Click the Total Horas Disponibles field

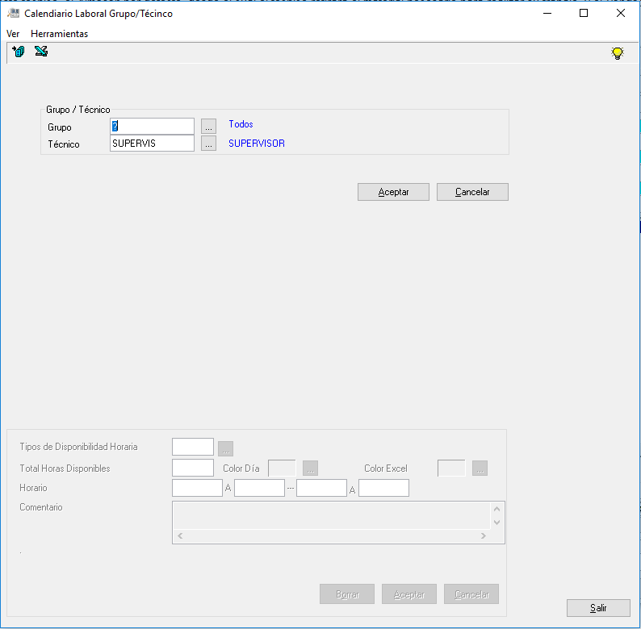(x=193, y=468)
